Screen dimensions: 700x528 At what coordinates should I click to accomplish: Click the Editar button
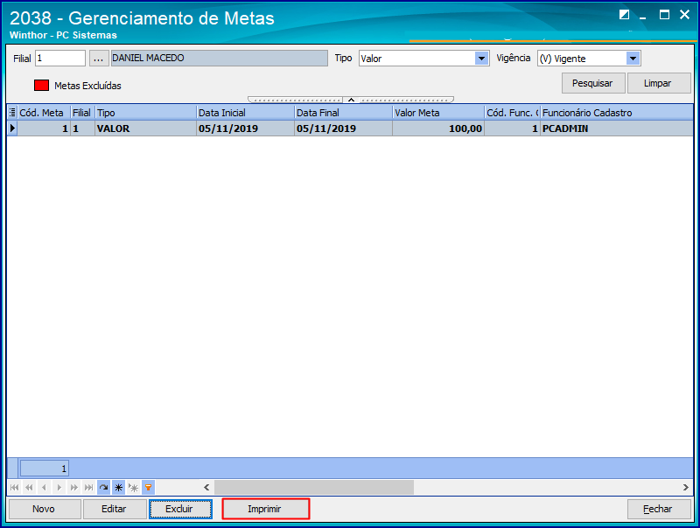115,509
